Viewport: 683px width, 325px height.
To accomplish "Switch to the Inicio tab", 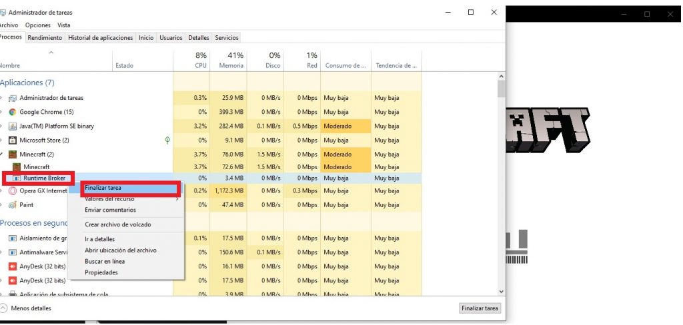I will coord(146,38).
